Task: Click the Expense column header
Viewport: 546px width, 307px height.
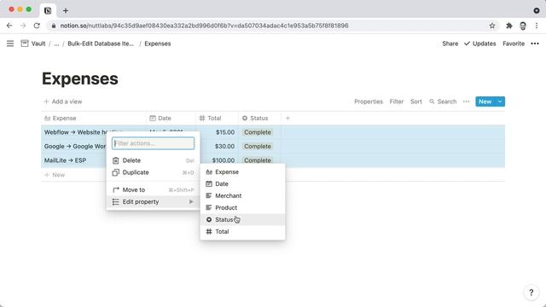Action: pyautogui.click(x=94, y=119)
